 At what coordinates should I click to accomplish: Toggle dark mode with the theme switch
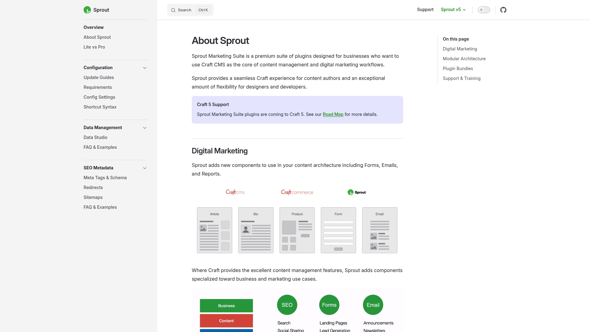point(484,10)
